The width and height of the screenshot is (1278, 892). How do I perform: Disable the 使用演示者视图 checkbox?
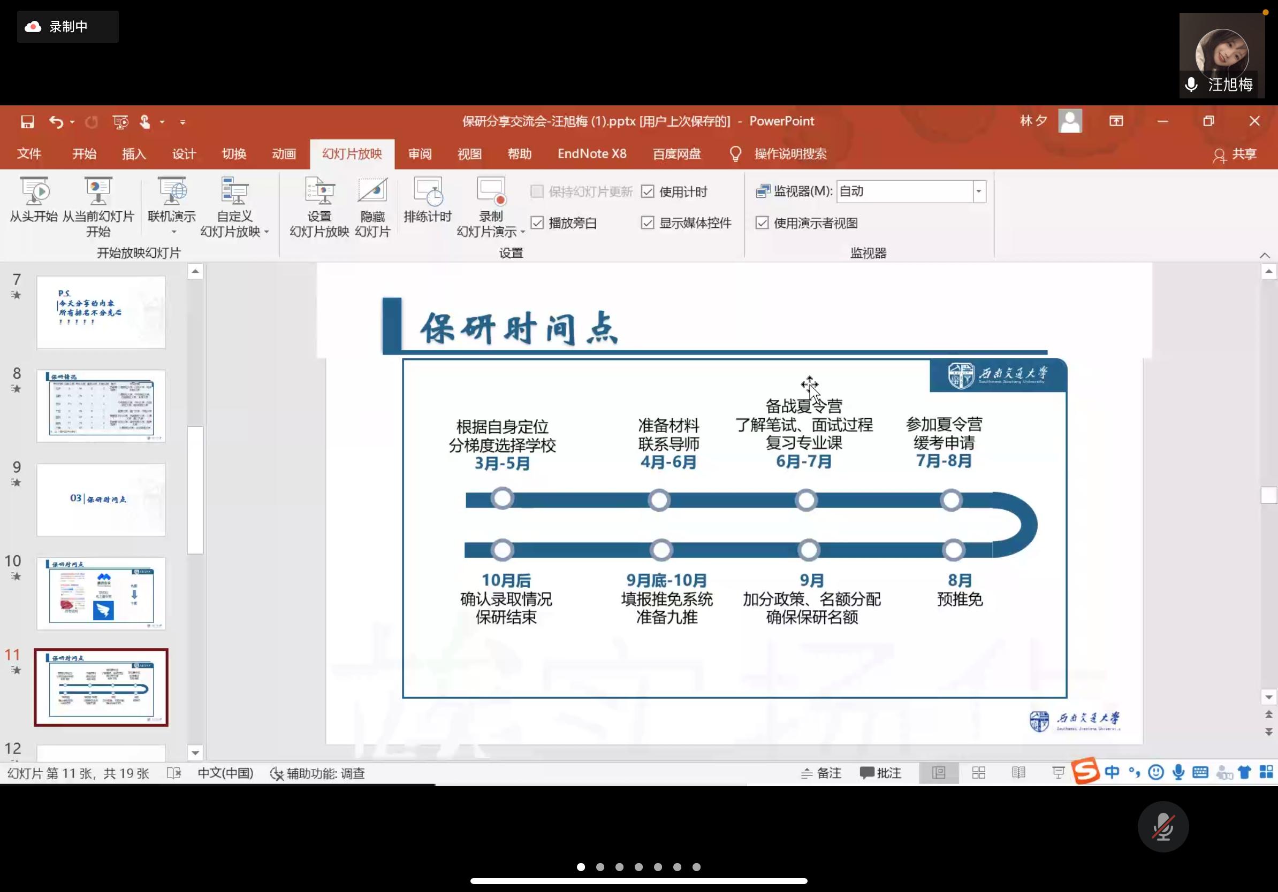pyautogui.click(x=762, y=223)
